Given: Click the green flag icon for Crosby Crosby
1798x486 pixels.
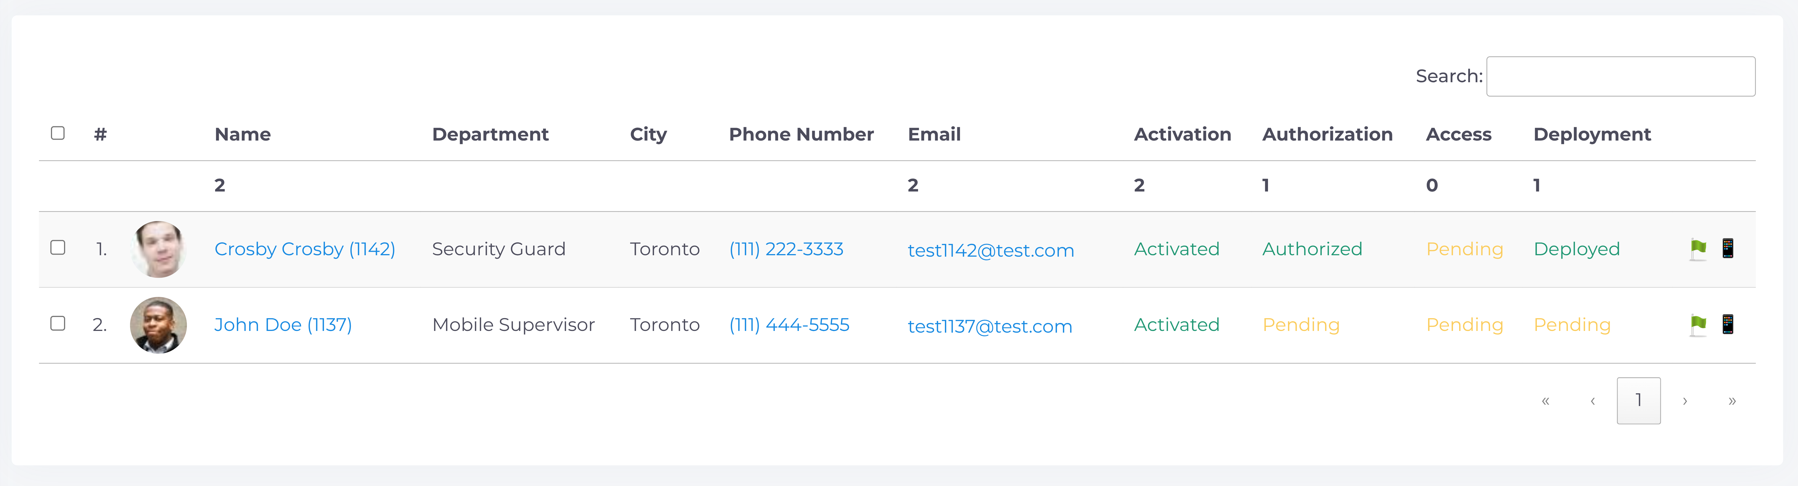Looking at the screenshot, I should (x=1698, y=249).
